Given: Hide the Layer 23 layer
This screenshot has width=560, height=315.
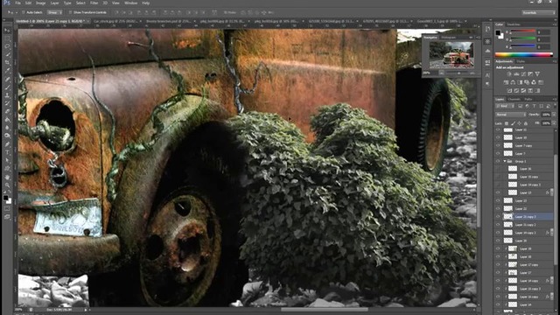Looking at the screenshot, I should point(498,200).
